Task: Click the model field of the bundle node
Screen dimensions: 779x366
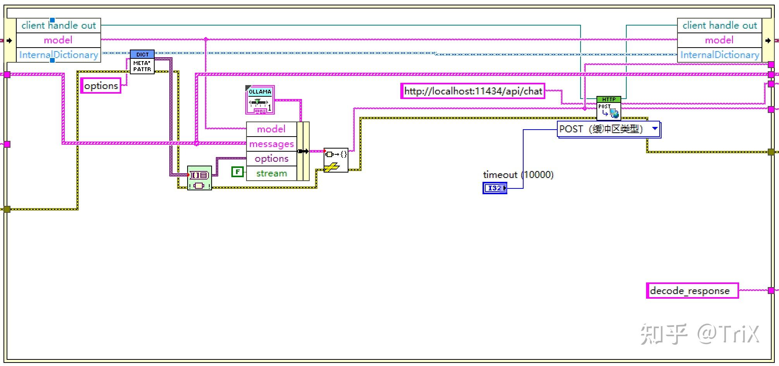Action: [x=271, y=129]
